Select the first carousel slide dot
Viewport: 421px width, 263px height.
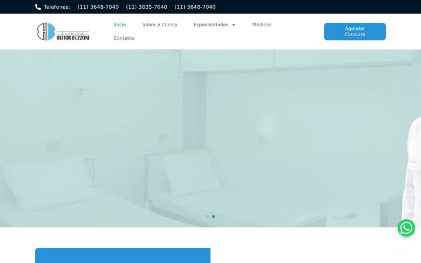pyautogui.click(x=208, y=216)
